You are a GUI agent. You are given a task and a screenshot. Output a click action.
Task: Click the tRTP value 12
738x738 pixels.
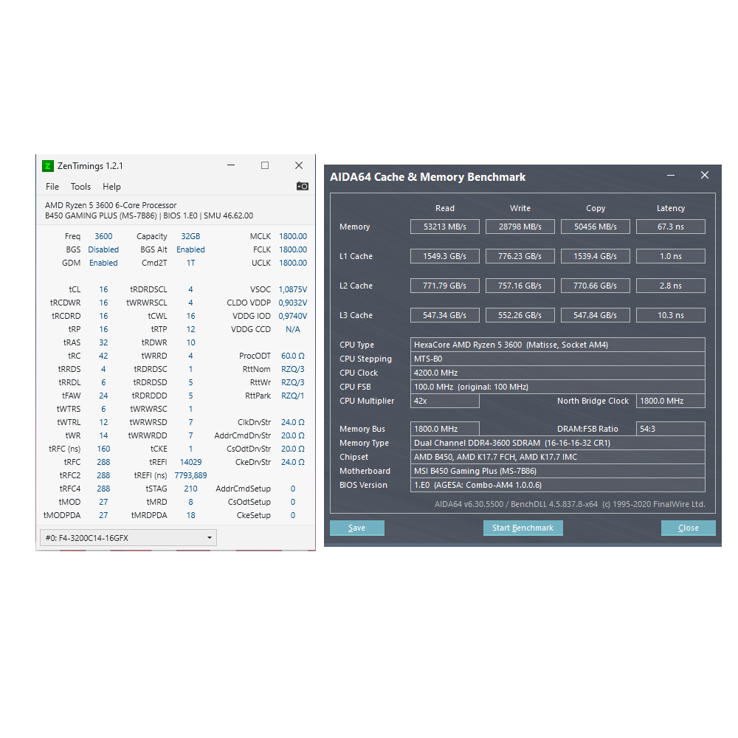click(190, 329)
